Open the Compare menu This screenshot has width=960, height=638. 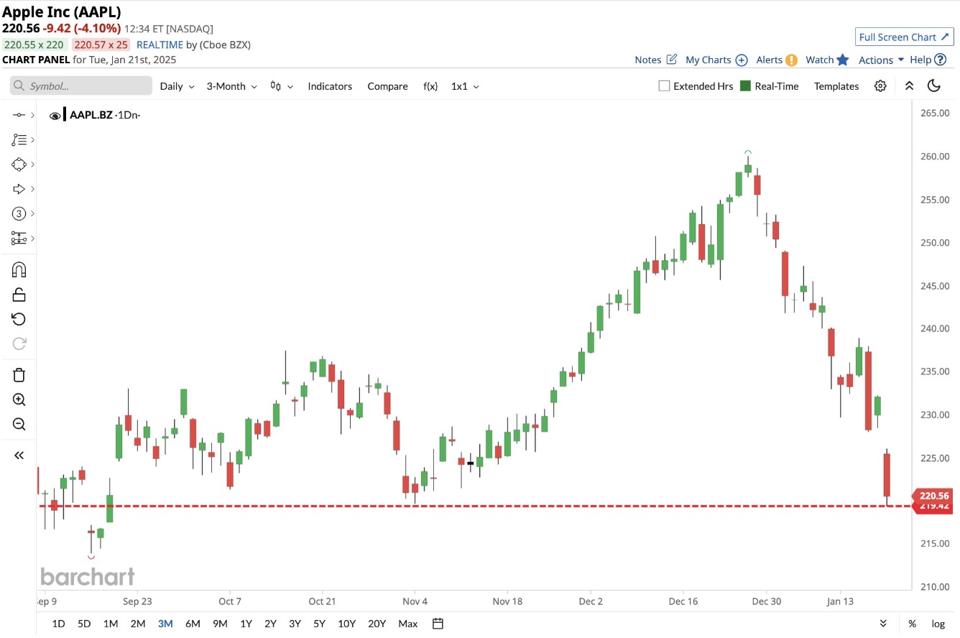click(x=387, y=86)
